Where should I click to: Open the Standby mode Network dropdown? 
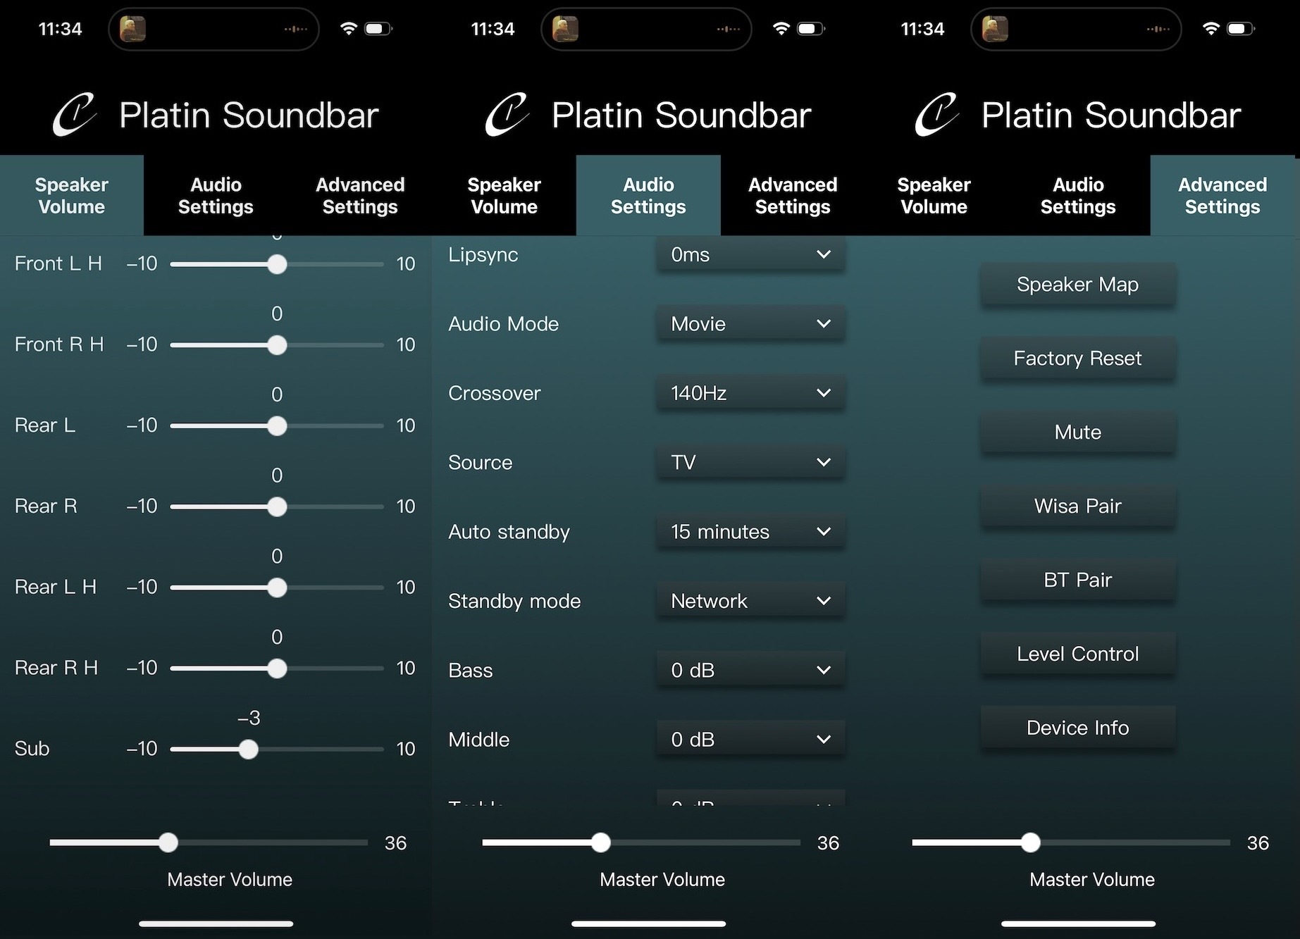(750, 601)
